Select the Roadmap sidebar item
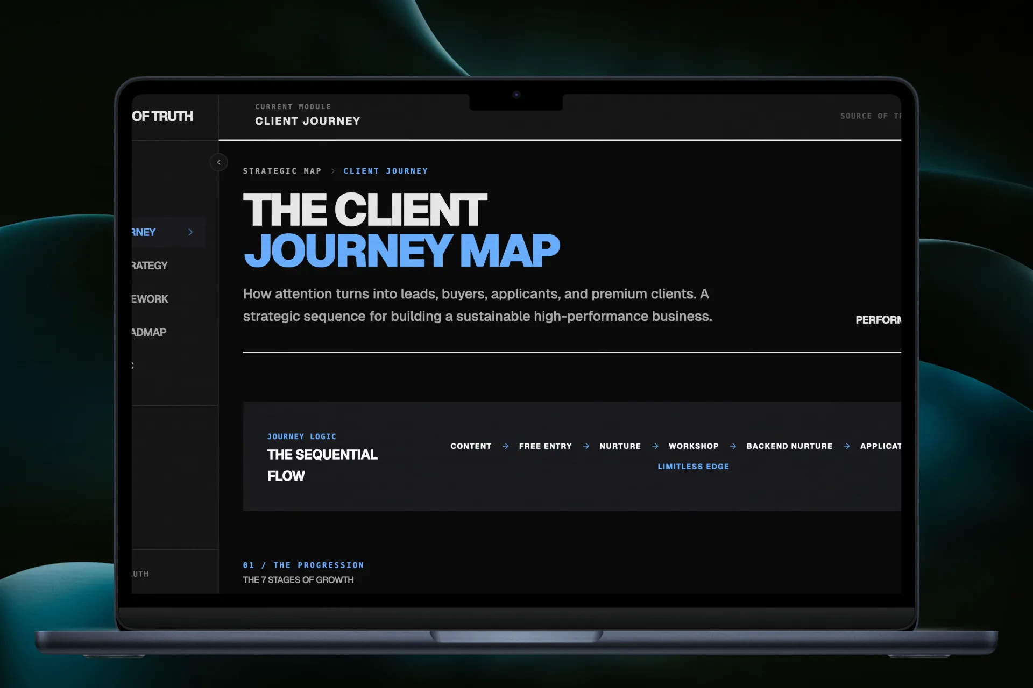The height and width of the screenshot is (688, 1033). pyautogui.click(x=149, y=332)
